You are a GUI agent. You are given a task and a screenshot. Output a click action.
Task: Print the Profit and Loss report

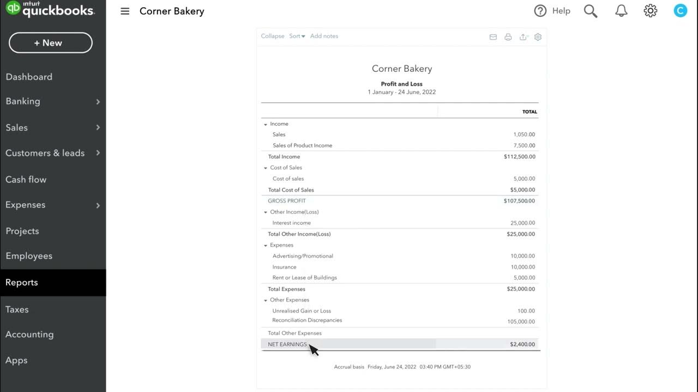(x=508, y=37)
